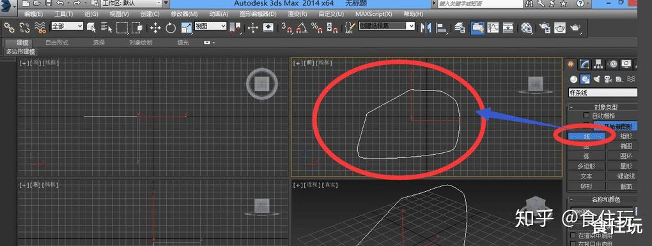Switch to the 对象绘制 ribbon tab
Viewport: 652px width, 246px height.
(141, 43)
